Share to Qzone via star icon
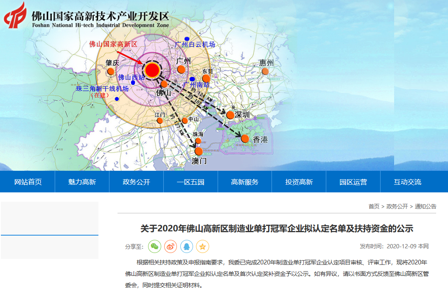Viewport: 448px width, 289px height. (x=202, y=246)
